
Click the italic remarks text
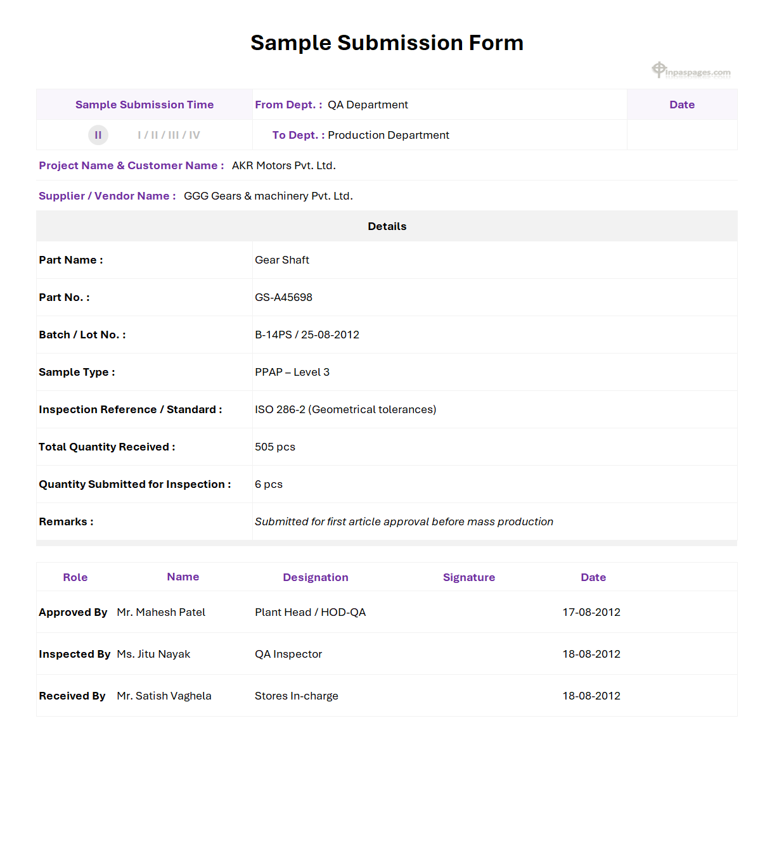[404, 521]
